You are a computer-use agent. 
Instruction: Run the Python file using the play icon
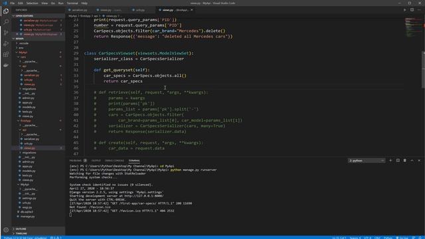(404, 10)
